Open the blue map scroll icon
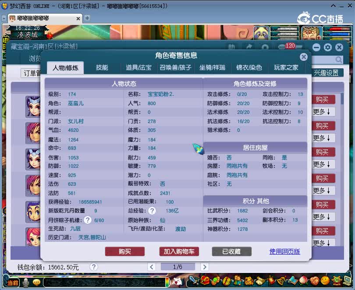The image size is (355, 290). click(x=292, y=280)
